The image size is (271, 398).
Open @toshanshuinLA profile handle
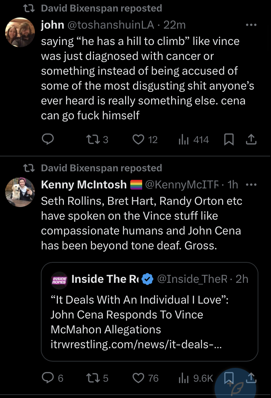pos(110,25)
